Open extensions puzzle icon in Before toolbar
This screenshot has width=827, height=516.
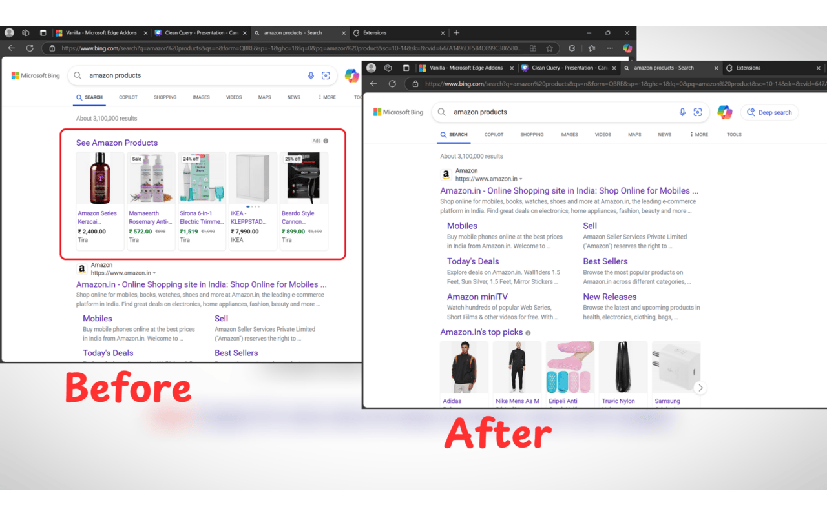[x=572, y=48]
